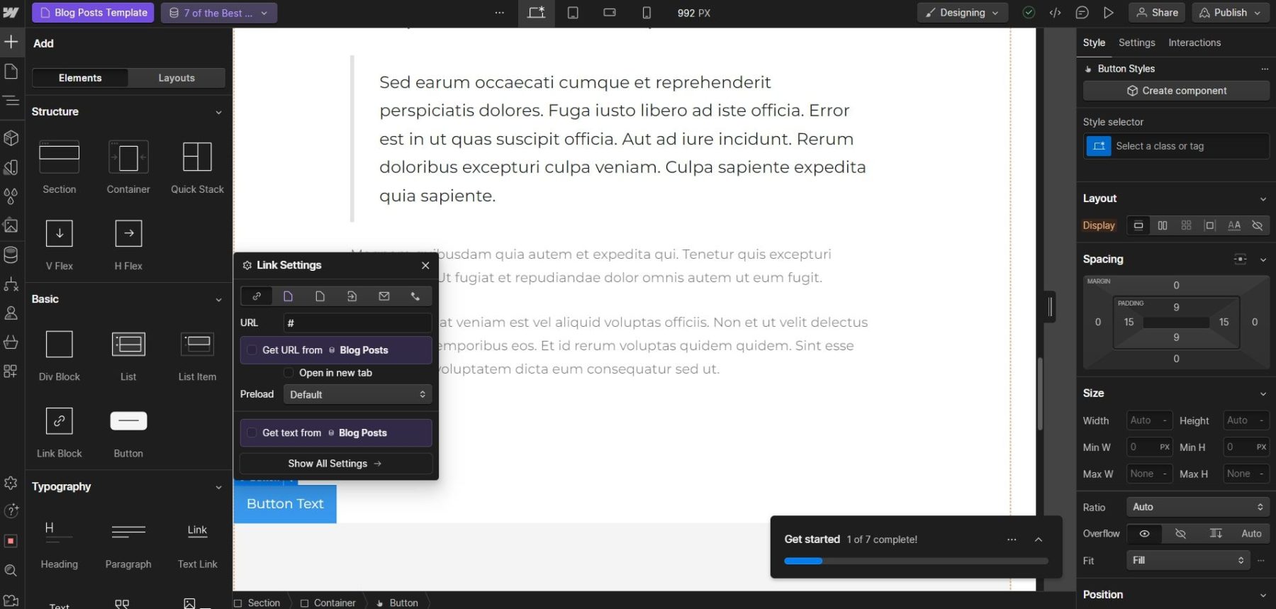This screenshot has width=1276, height=609.
Task: Add the Quick Stack element
Action: (x=197, y=167)
